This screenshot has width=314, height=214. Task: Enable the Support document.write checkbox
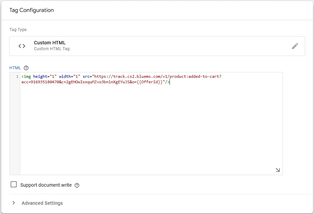14,185
